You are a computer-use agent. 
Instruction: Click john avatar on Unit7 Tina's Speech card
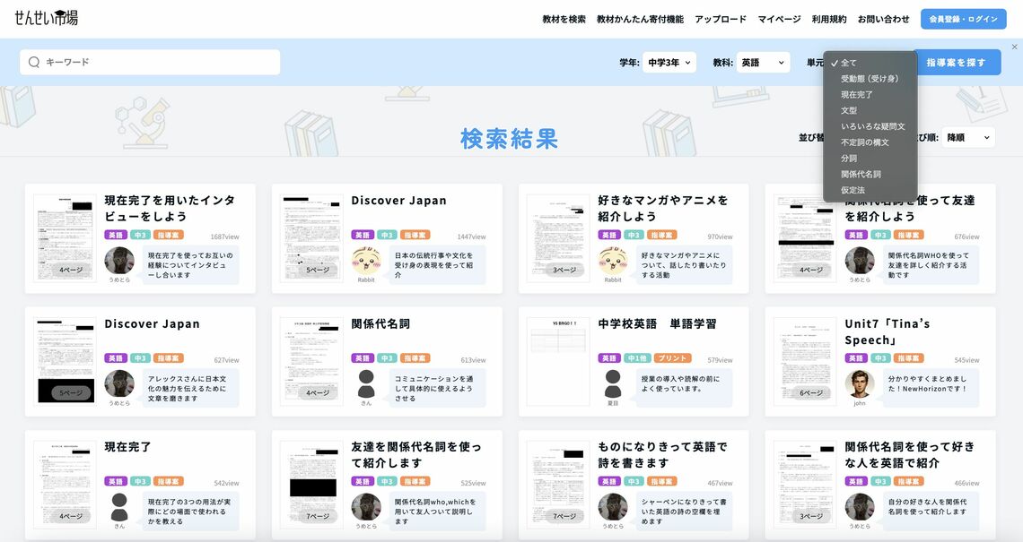point(860,384)
